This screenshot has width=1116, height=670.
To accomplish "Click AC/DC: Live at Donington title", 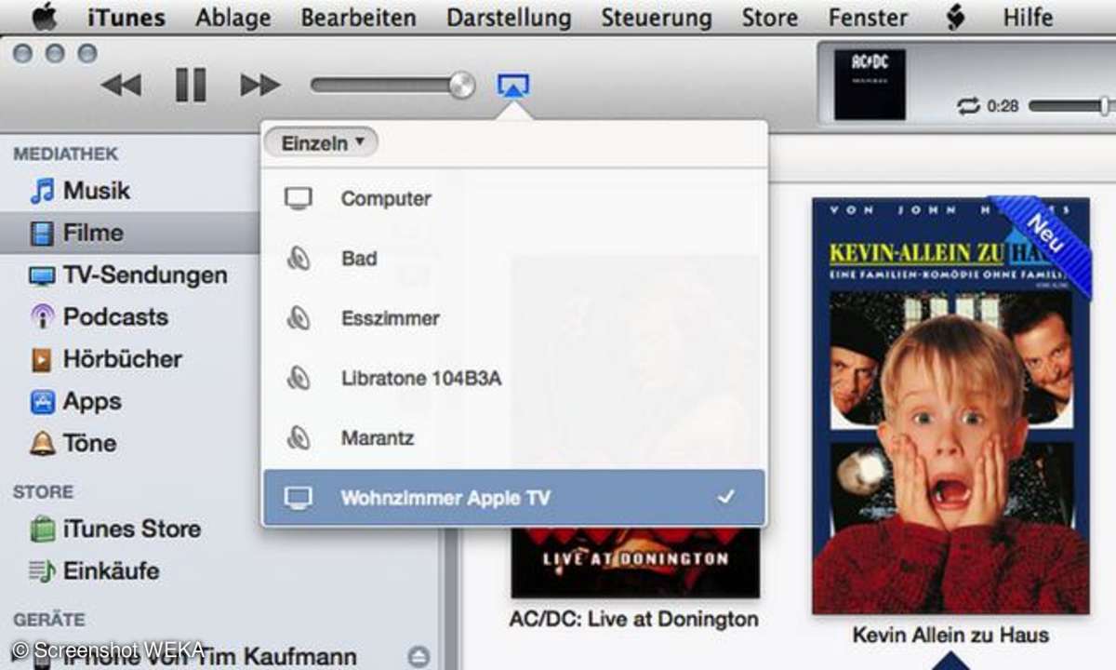I will 634,619.
